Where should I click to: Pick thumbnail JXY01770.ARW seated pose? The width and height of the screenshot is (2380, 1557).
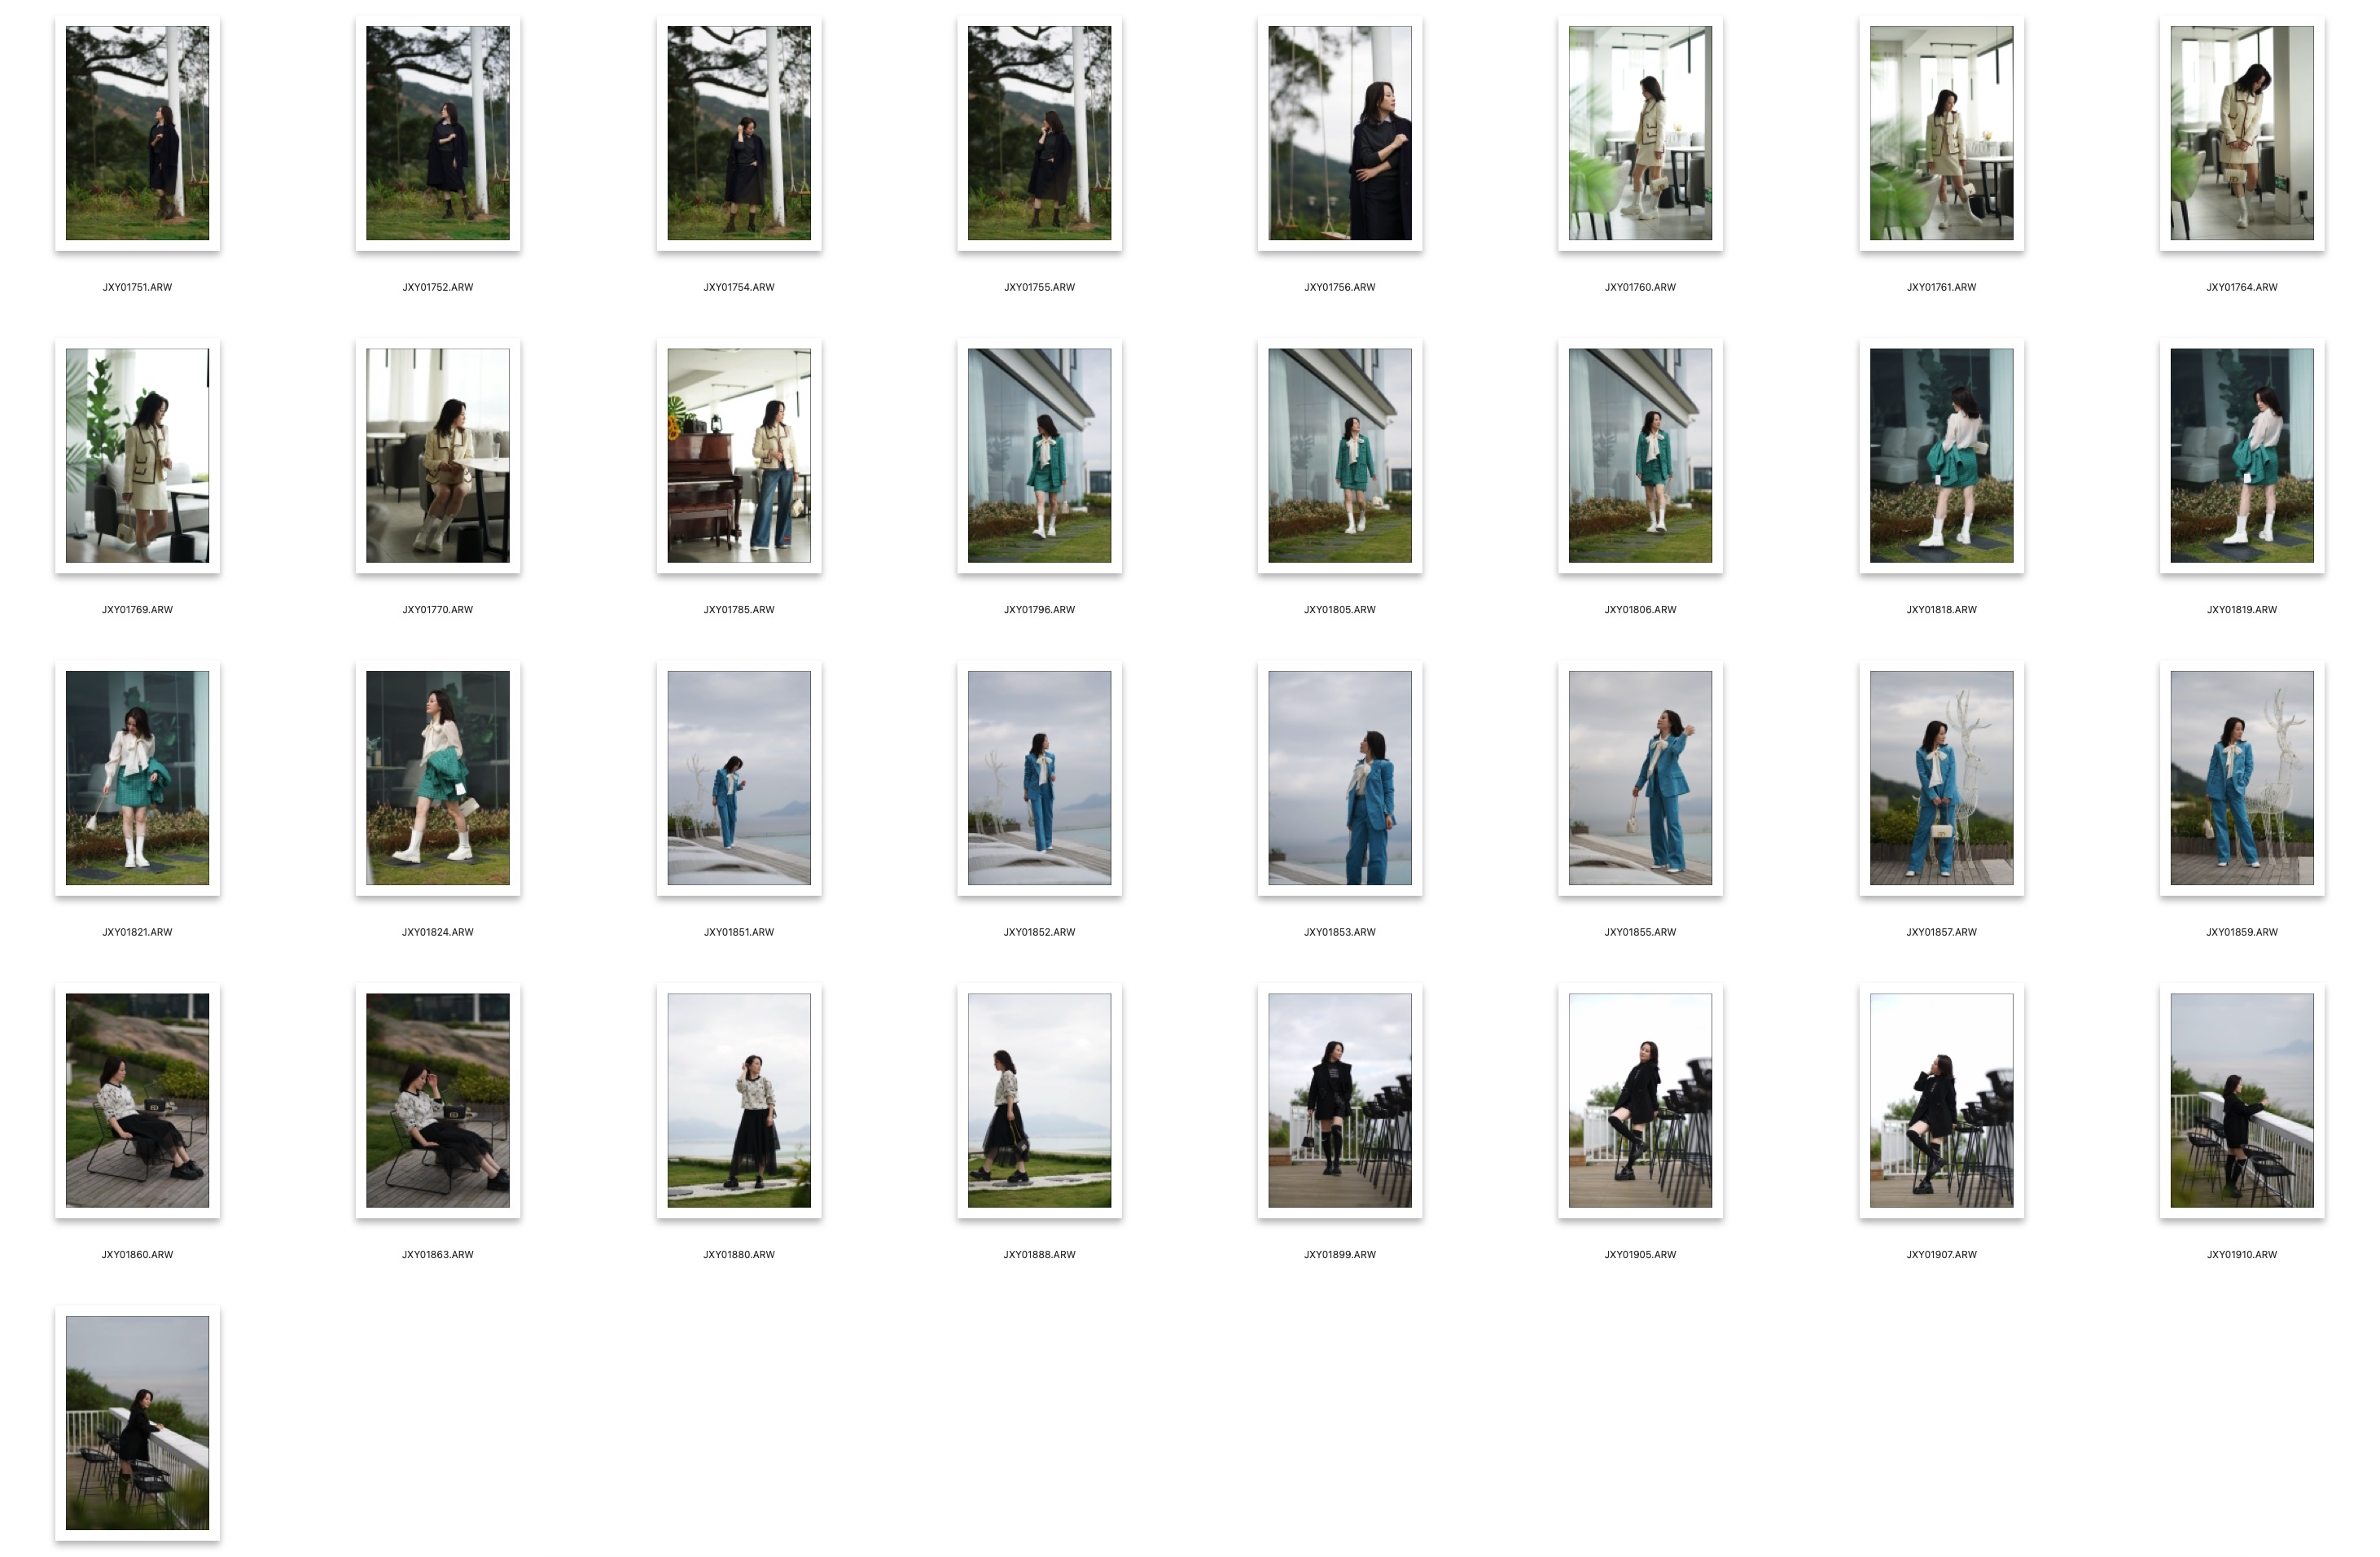pyautogui.click(x=437, y=455)
